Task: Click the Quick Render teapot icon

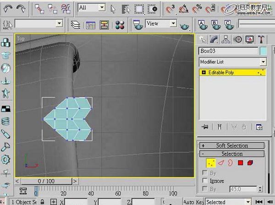Action: 185,27
